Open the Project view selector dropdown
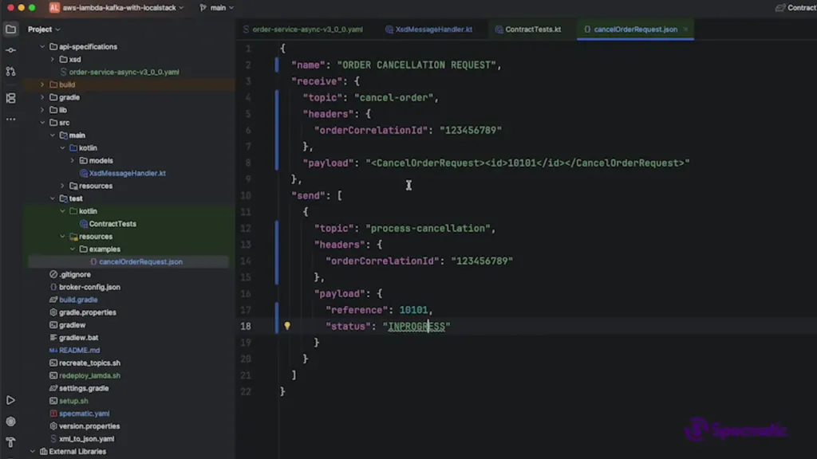This screenshot has width=817, height=459. tap(45, 29)
